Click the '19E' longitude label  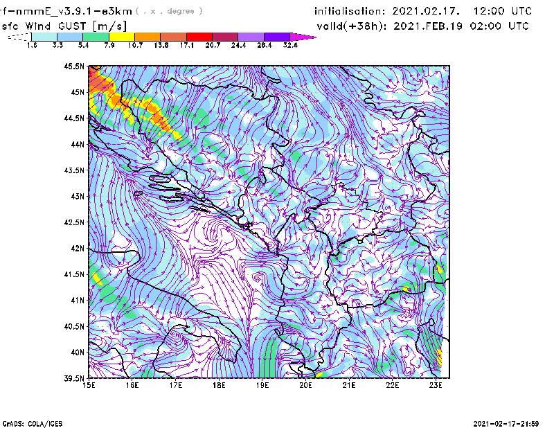click(262, 385)
